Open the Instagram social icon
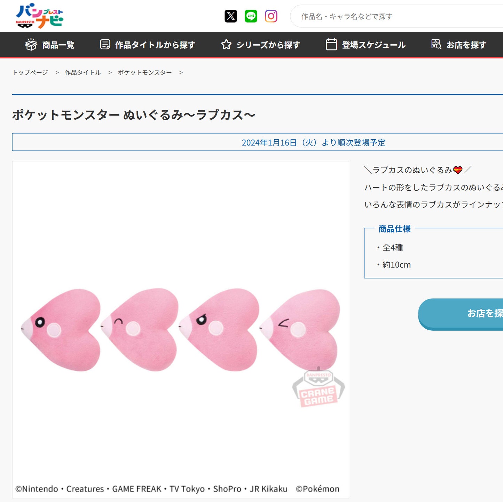The height and width of the screenshot is (503, 503). point(272,16)
